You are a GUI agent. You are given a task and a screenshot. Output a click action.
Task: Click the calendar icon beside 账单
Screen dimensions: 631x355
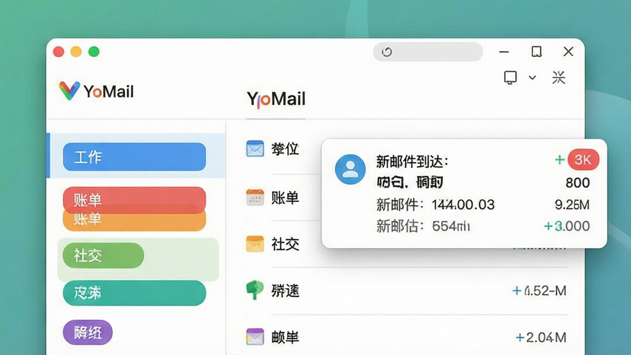pos(254,197)
